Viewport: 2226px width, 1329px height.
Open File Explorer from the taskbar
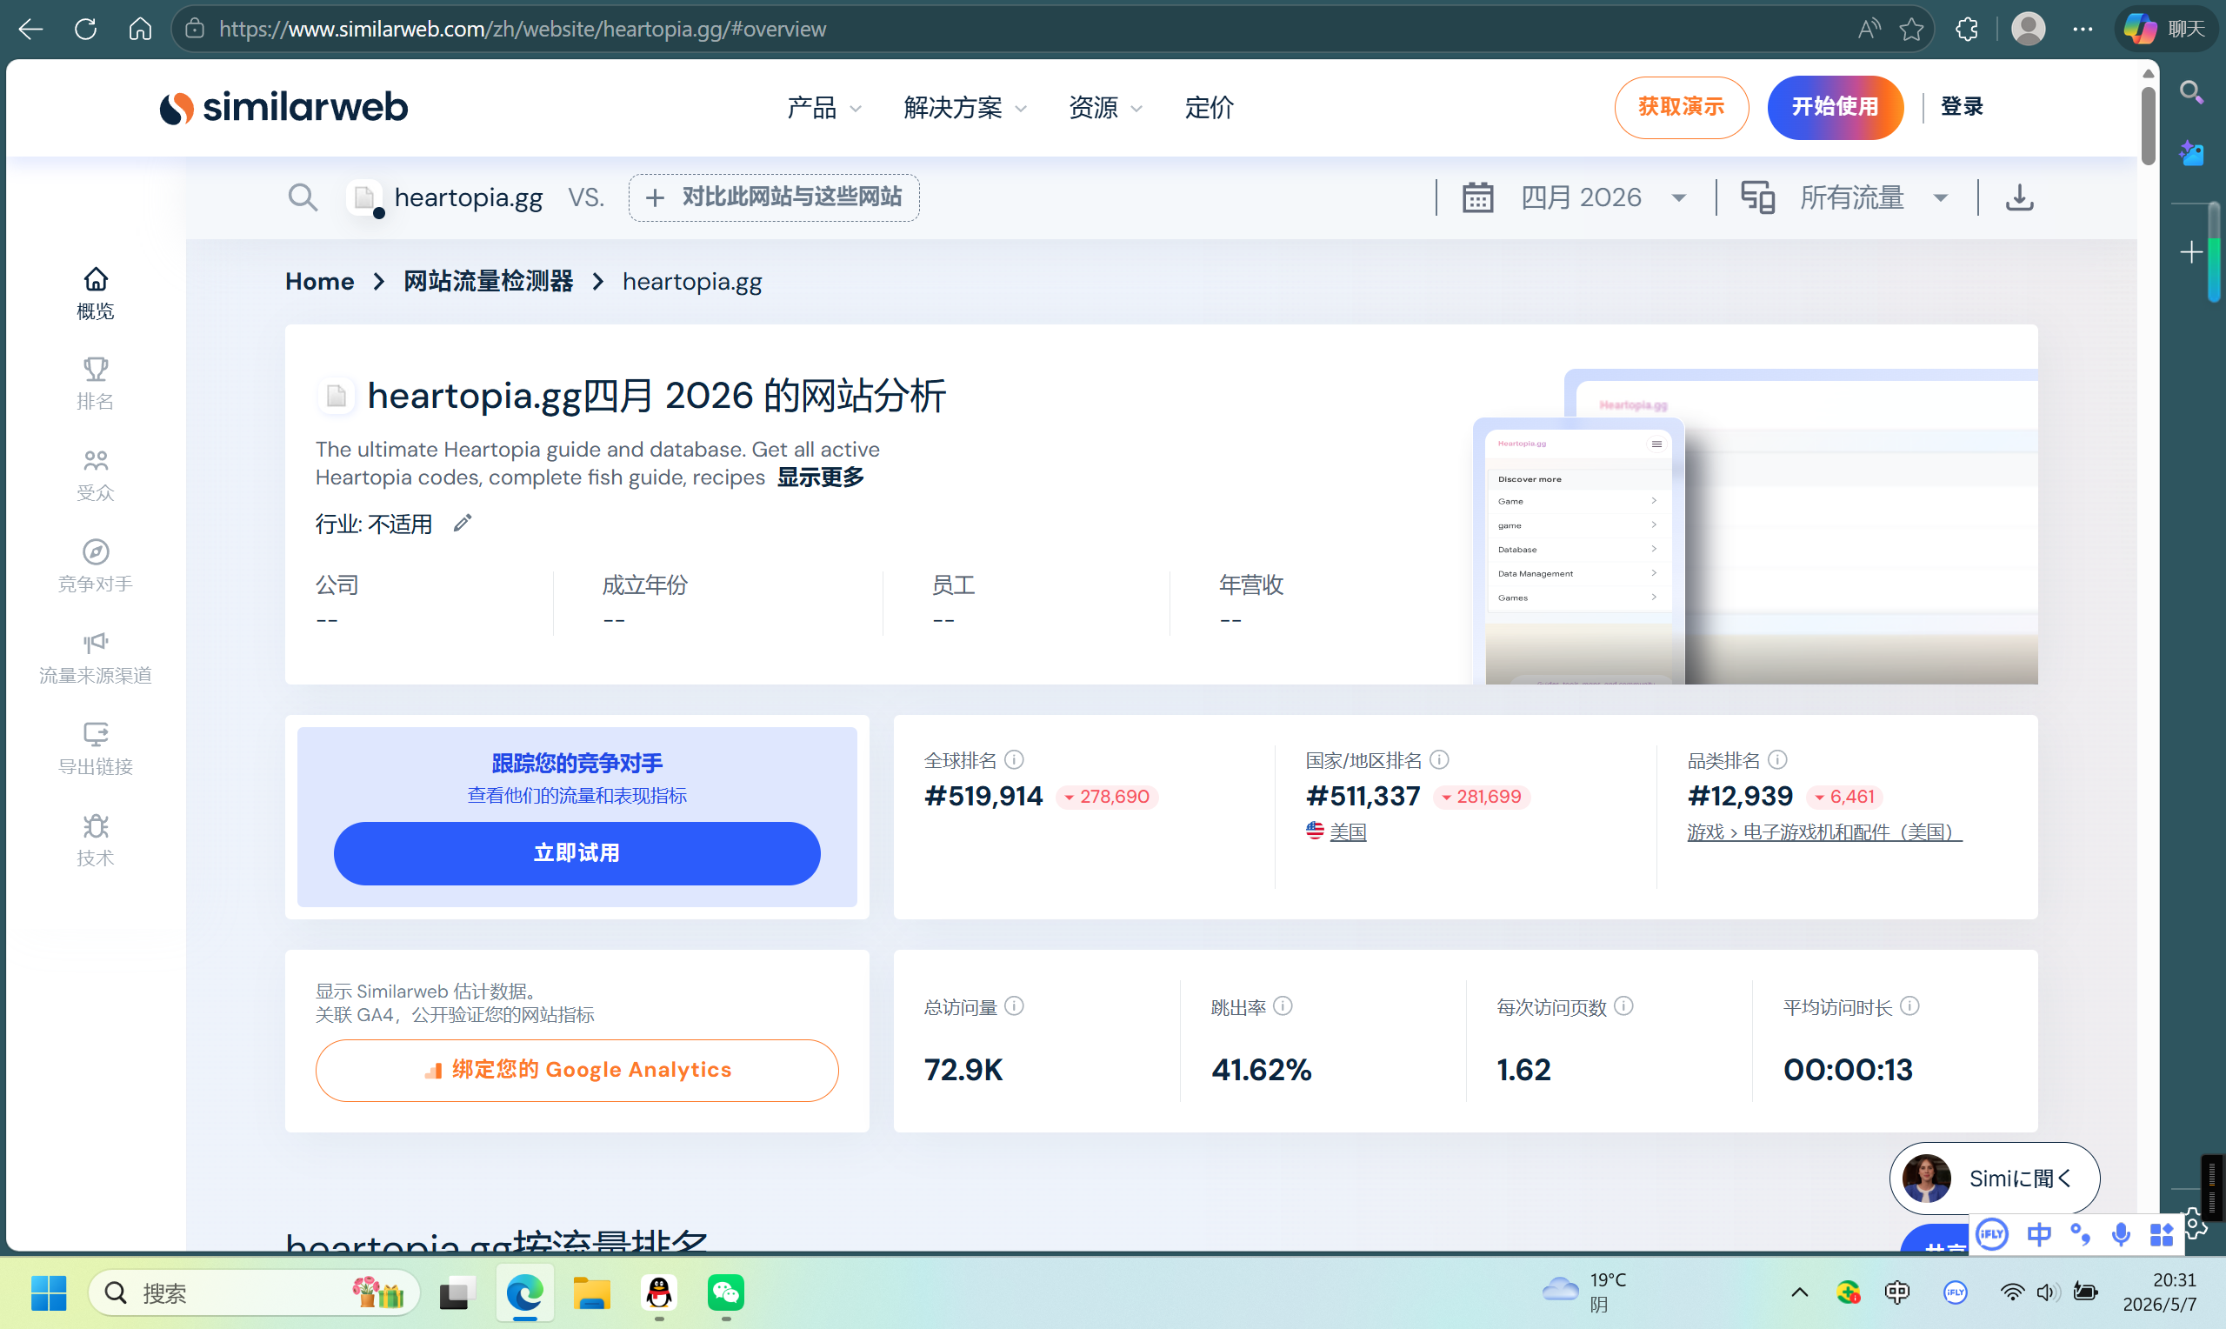pyautogui.click(x=591, y=1292)
